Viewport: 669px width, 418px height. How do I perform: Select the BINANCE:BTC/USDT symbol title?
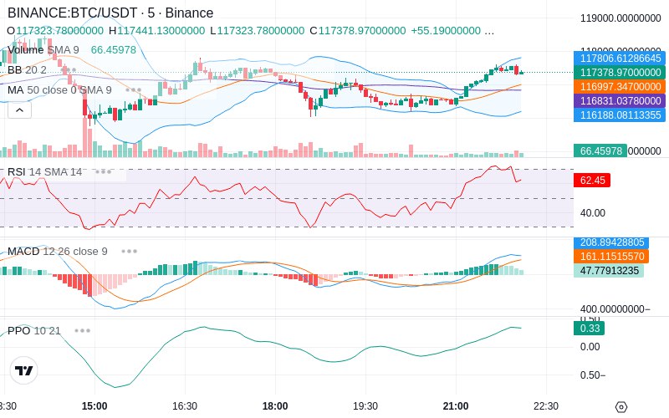pos(110,13)
